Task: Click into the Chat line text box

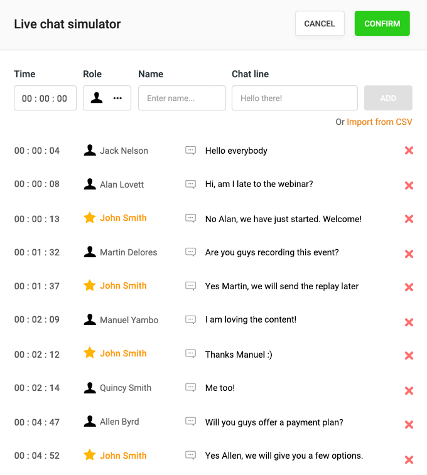Action: click(x=295, y=98)
